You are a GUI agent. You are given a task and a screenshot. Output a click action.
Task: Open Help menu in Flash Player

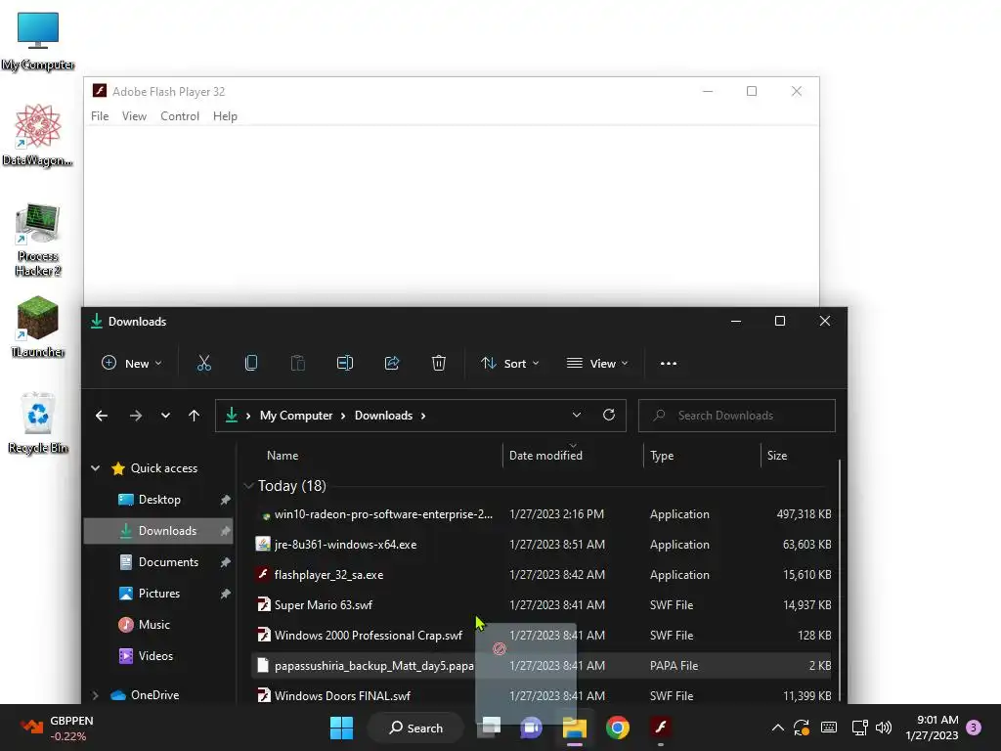point(226,116)
